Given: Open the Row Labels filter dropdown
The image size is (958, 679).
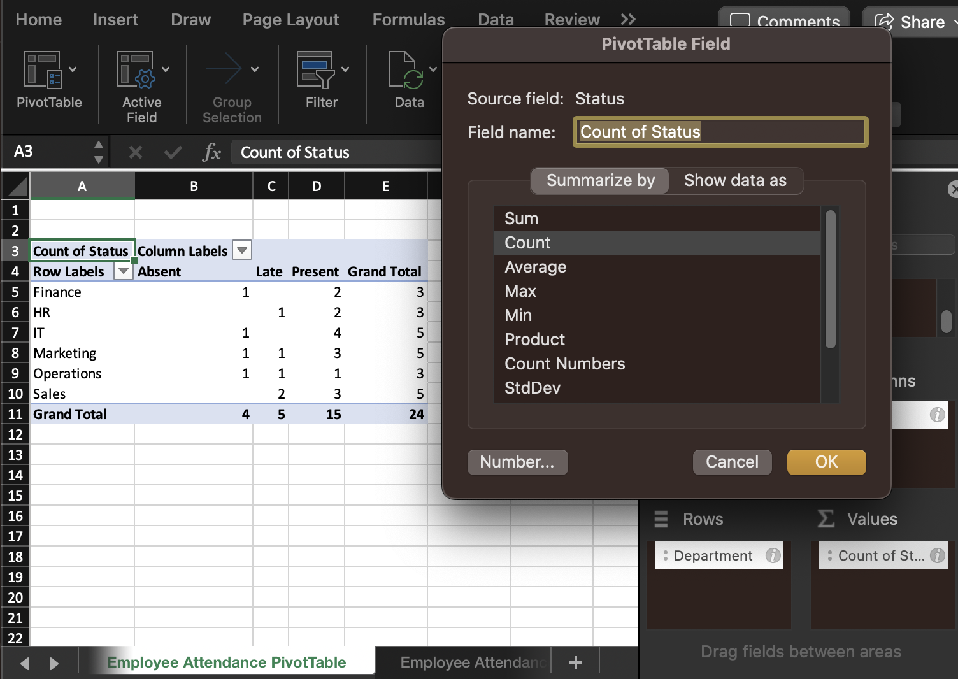Looking at the screenshot, I should click(x=124, y=271).
